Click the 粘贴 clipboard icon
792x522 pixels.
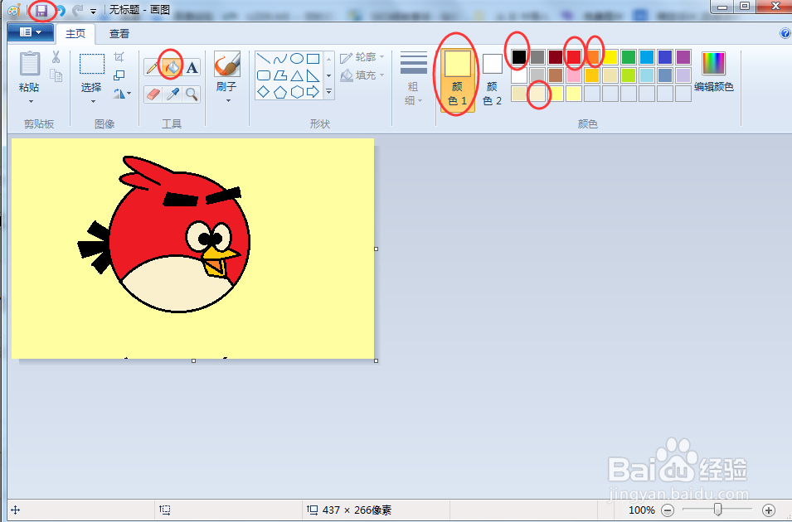click(x=30, y=65)
